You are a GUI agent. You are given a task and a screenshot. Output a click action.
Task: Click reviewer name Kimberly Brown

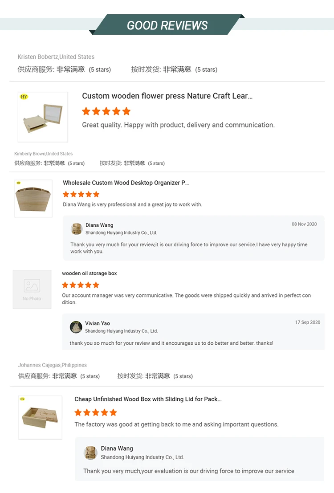29,154
